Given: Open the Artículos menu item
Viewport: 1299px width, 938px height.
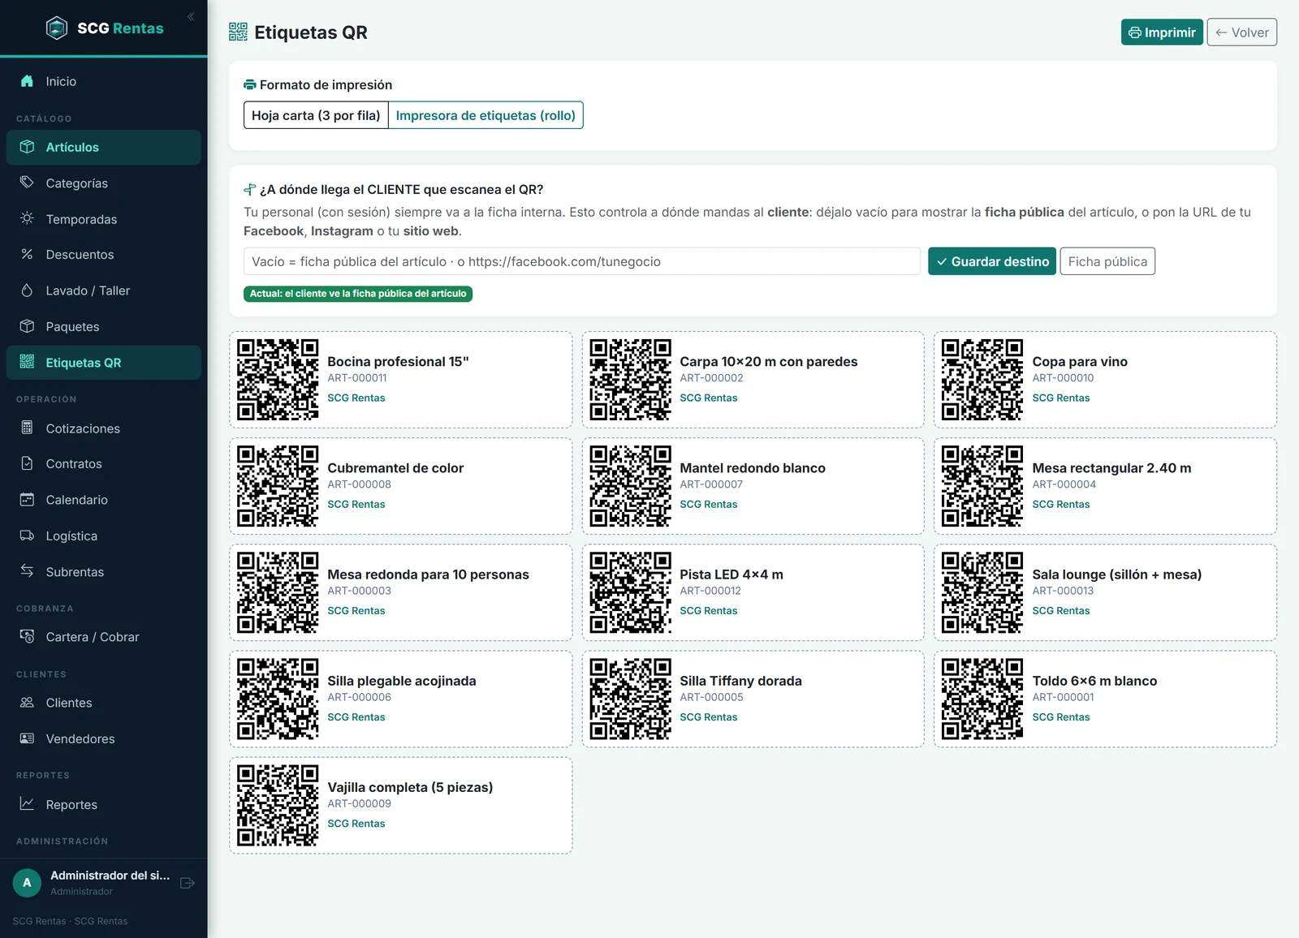Looking at the screenshot, I should pos(104,147).
